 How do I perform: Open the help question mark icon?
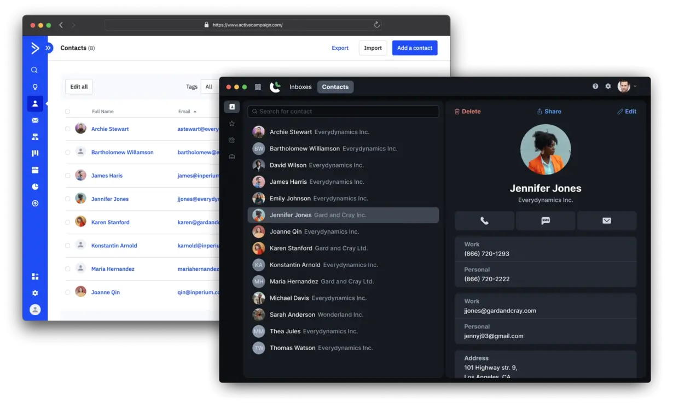coord(595,86)
